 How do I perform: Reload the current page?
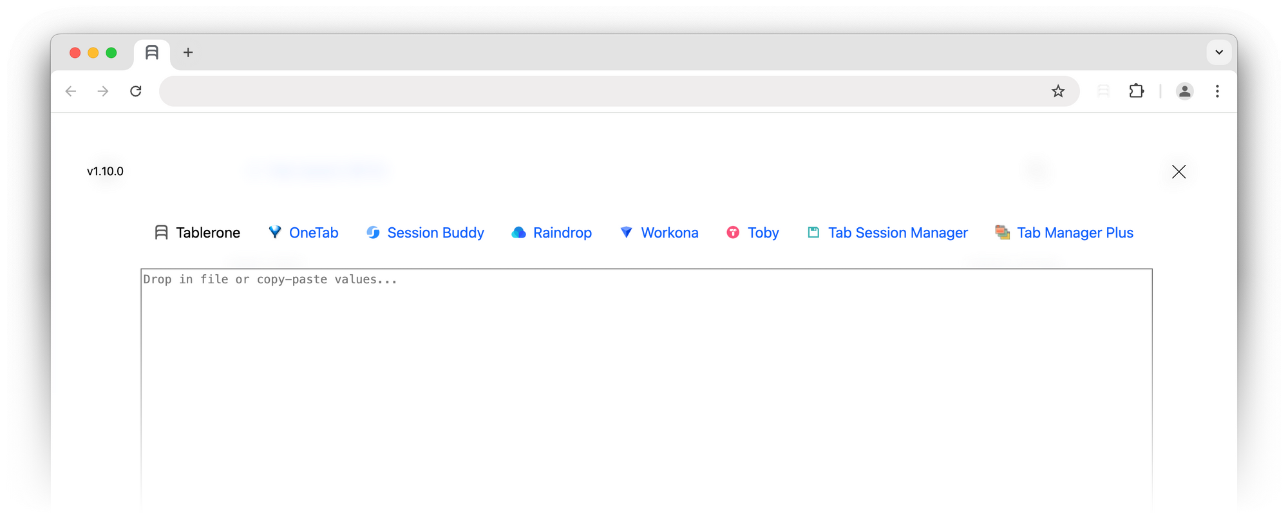point(136,91)
